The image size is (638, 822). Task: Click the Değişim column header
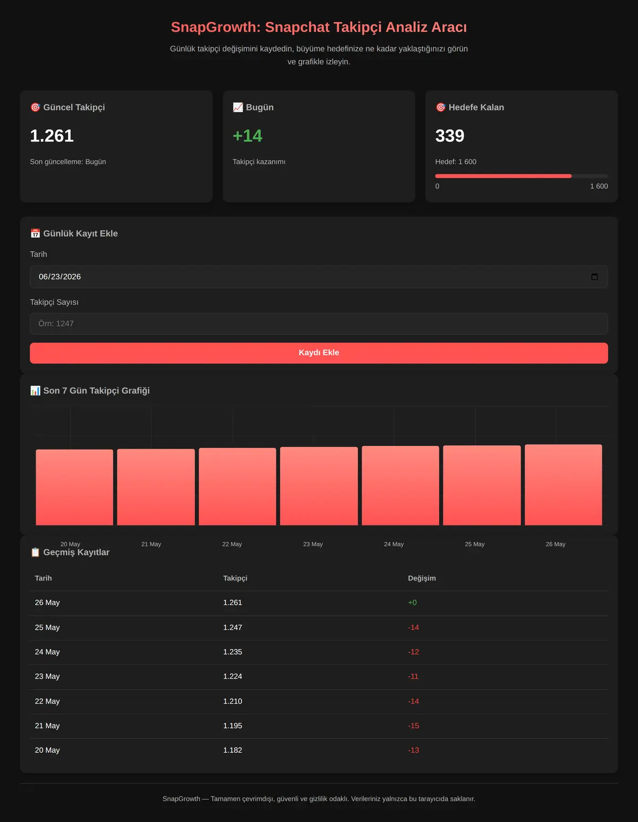tap(422, 578)
